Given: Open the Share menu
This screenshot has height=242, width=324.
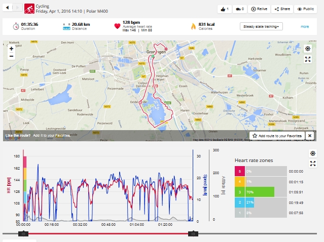Looking at the screenshot, I should click(283, 9).
